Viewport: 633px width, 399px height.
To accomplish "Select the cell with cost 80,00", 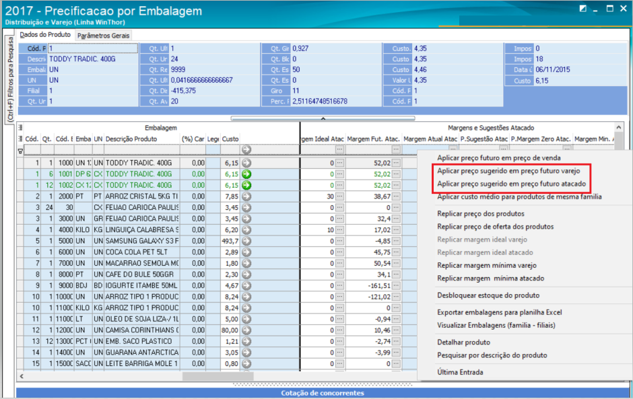I will [x=230, y=330].
